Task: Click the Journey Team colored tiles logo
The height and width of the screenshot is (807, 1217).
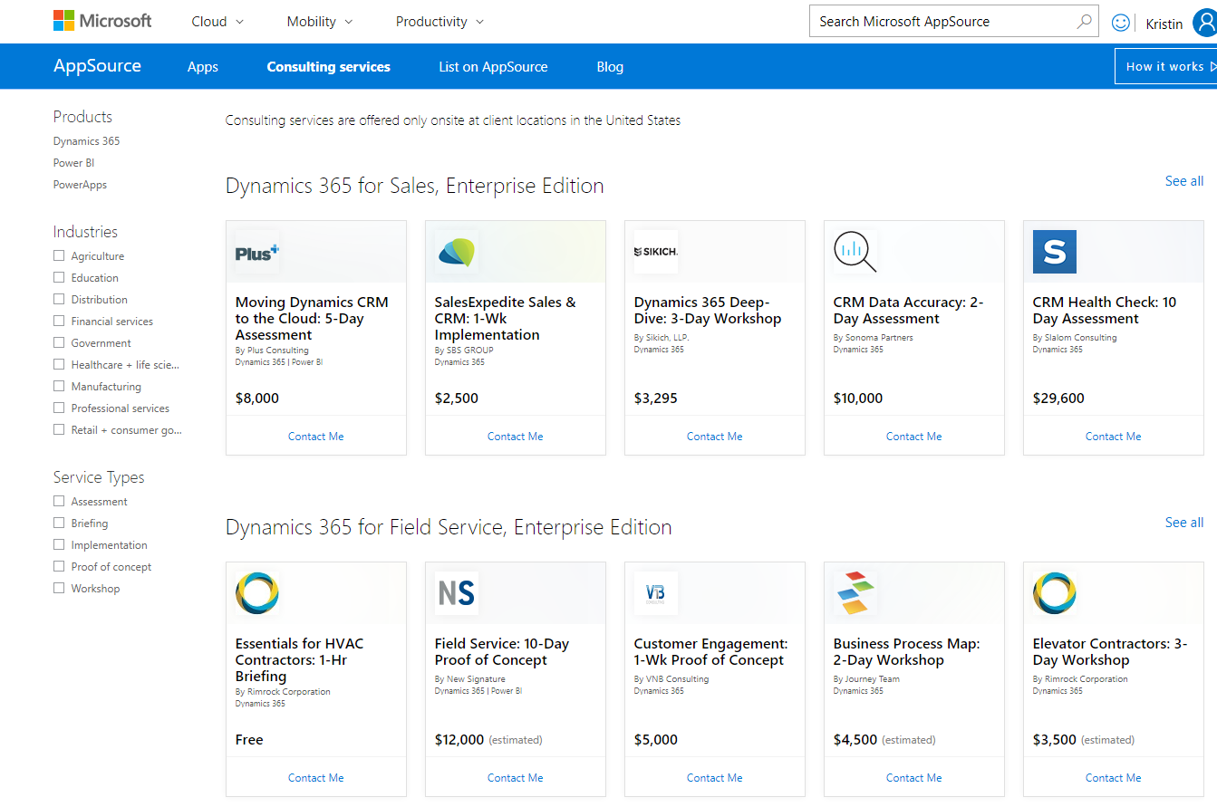Action: pos(855,594)
